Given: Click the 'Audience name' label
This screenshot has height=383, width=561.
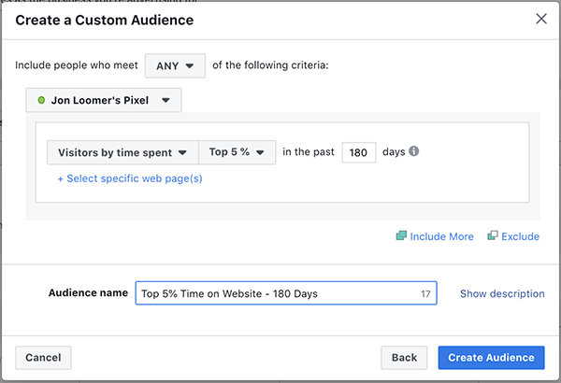Looking at the screenshot, I should (88, 293).
